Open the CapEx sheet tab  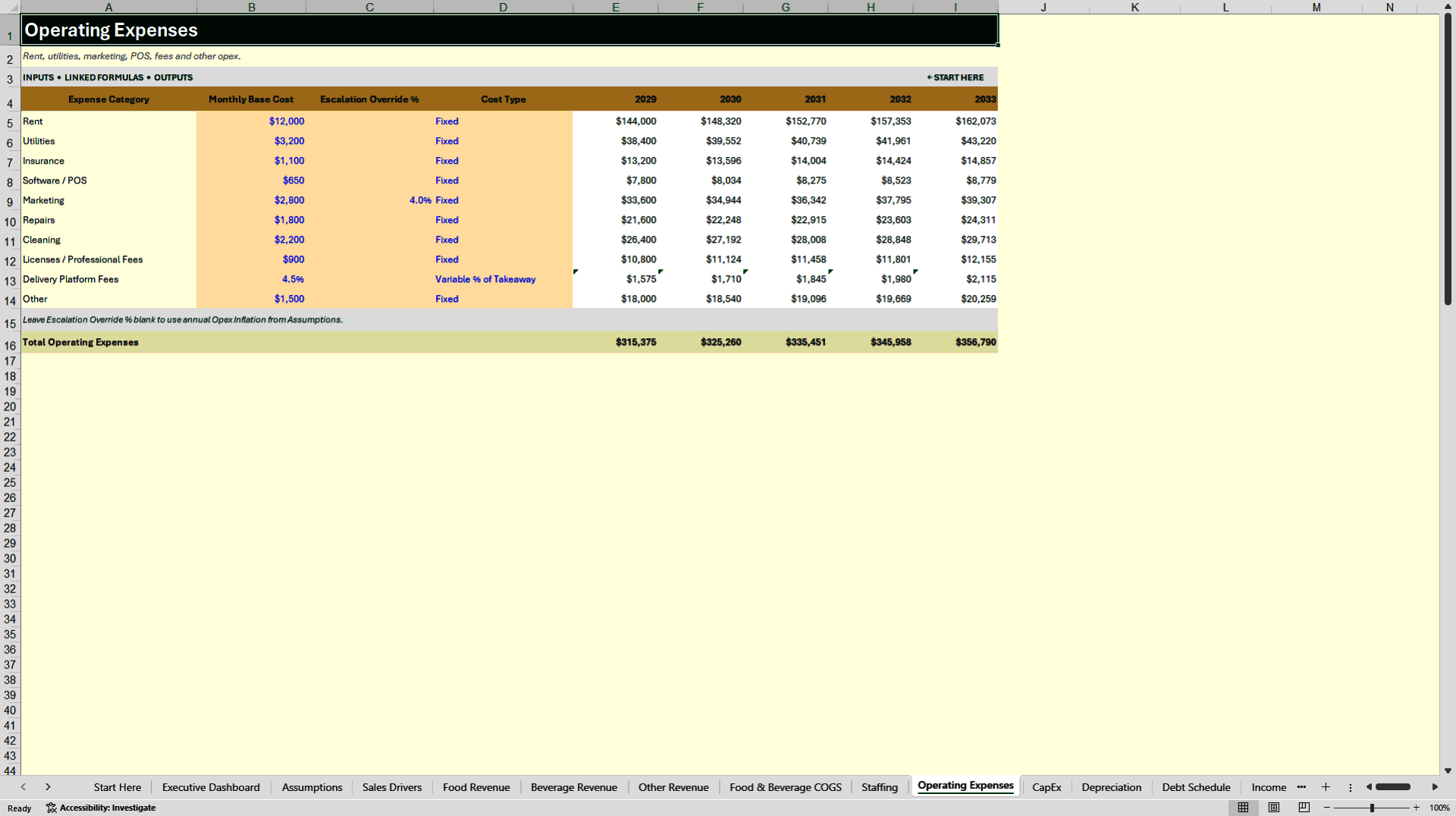click(x=1046, y=787)
